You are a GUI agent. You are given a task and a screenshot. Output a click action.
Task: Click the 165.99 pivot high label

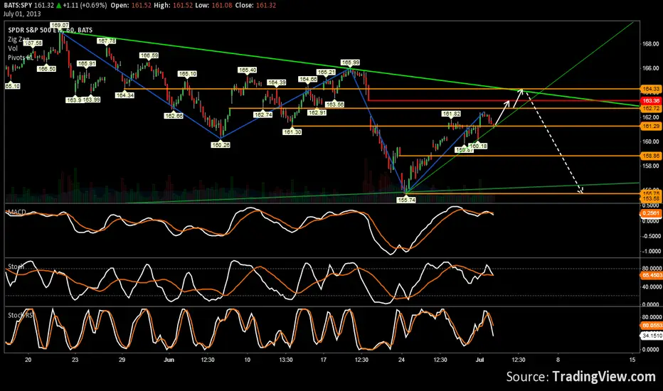[350, 63]
